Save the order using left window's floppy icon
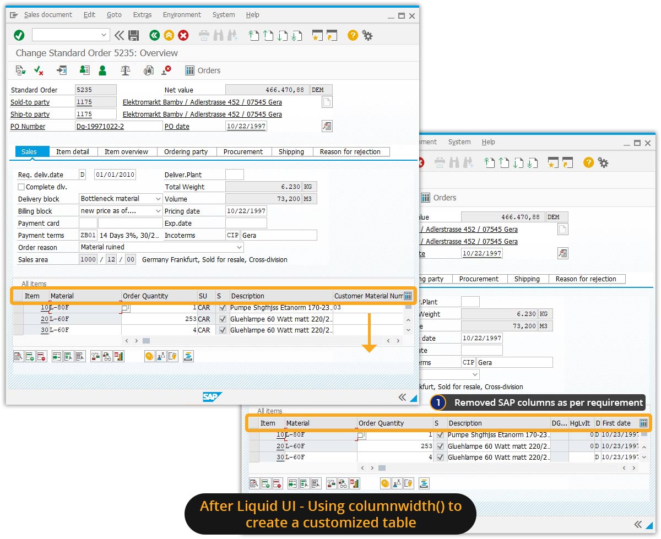Viewport: 661px width, 539px height. tap(133, 35)
